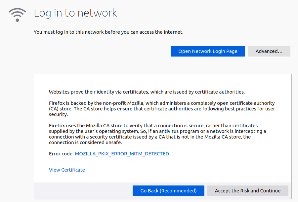Open Network Login Page

tap(208, 51)
